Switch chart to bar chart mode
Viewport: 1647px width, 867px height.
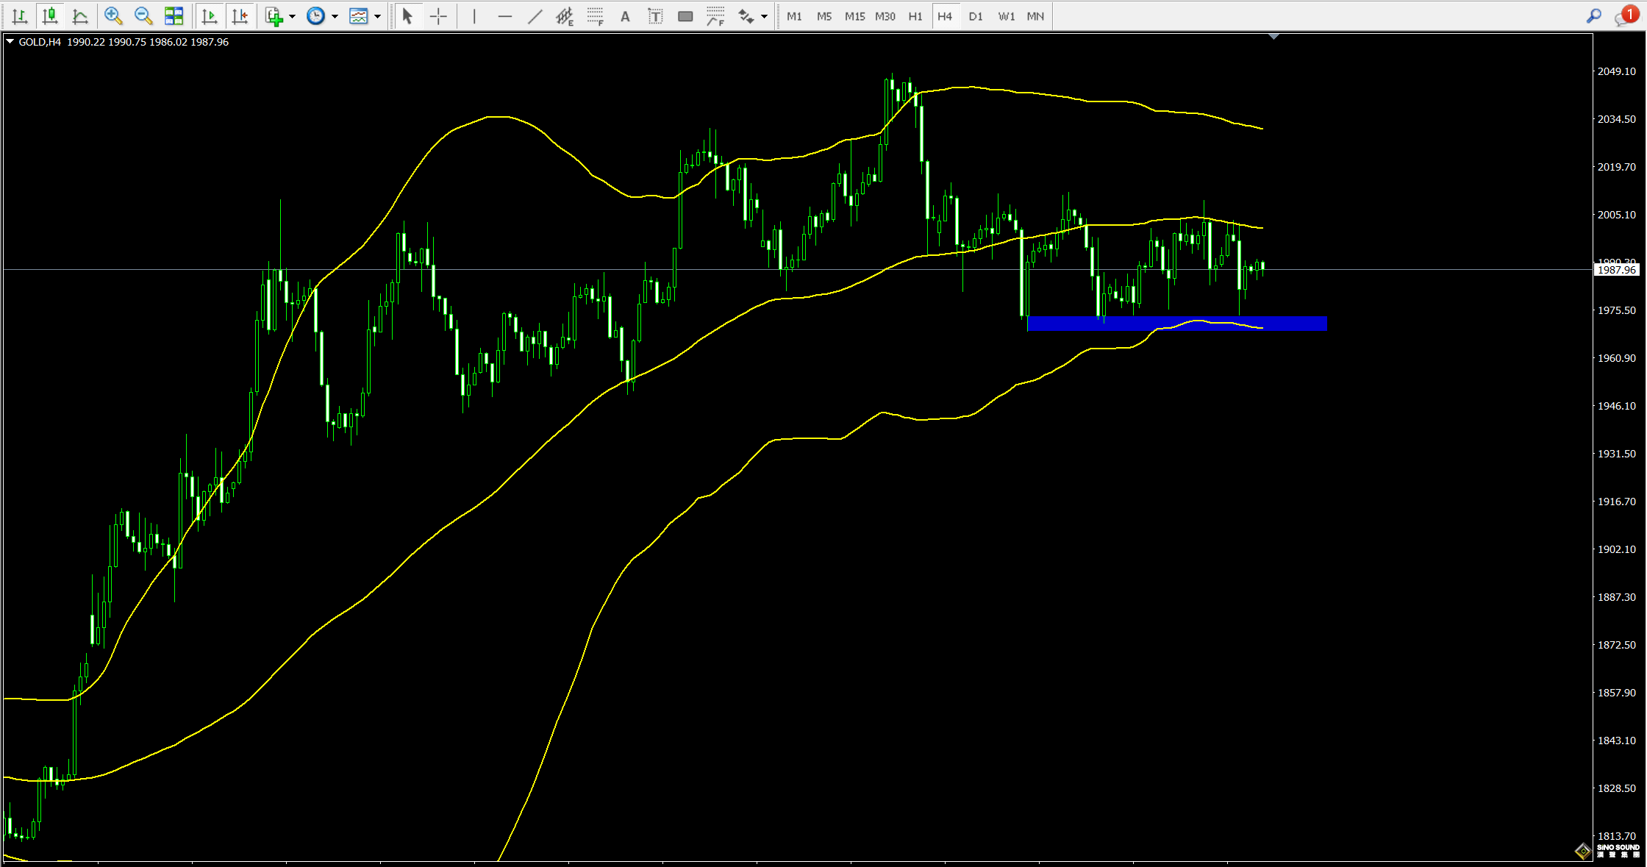coord(20,16)
